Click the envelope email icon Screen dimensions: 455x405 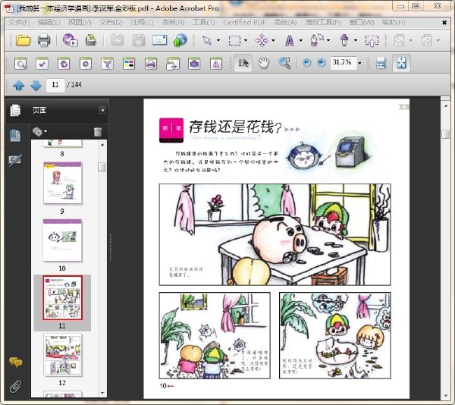click(159, 40)
